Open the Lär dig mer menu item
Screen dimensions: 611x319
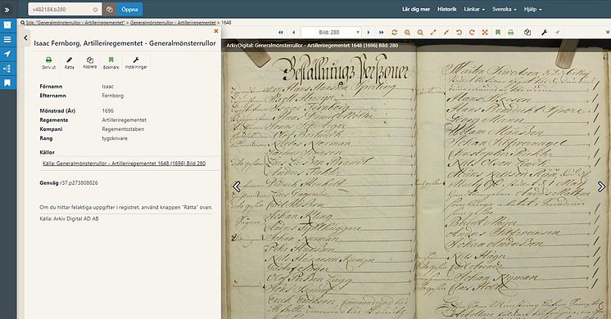[x=416, y=9]
